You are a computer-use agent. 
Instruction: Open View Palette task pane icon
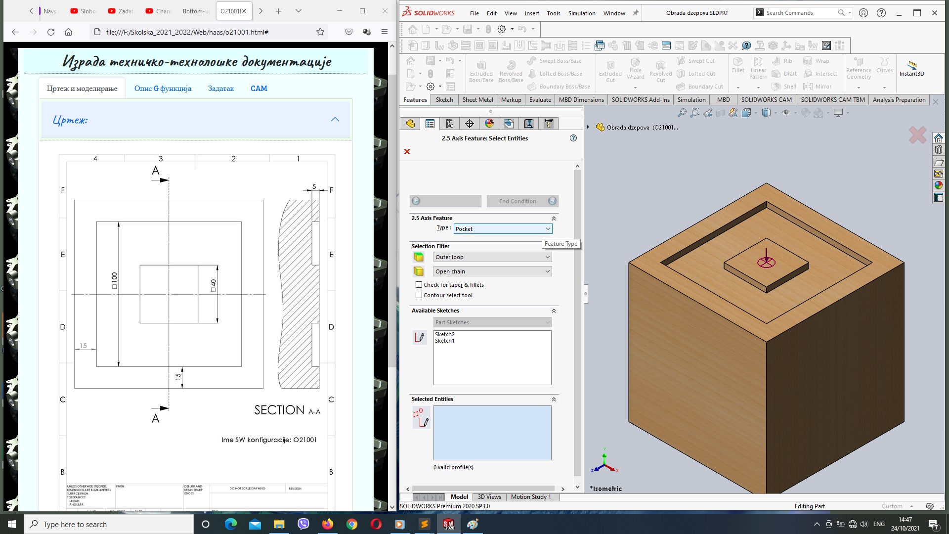tap(939, 174)
